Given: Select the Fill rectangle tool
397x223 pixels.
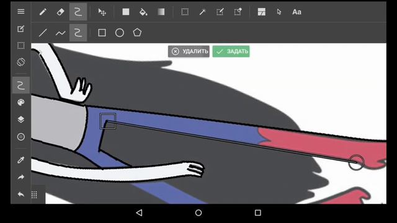Looking at the screenshot, I should (126, 12).
